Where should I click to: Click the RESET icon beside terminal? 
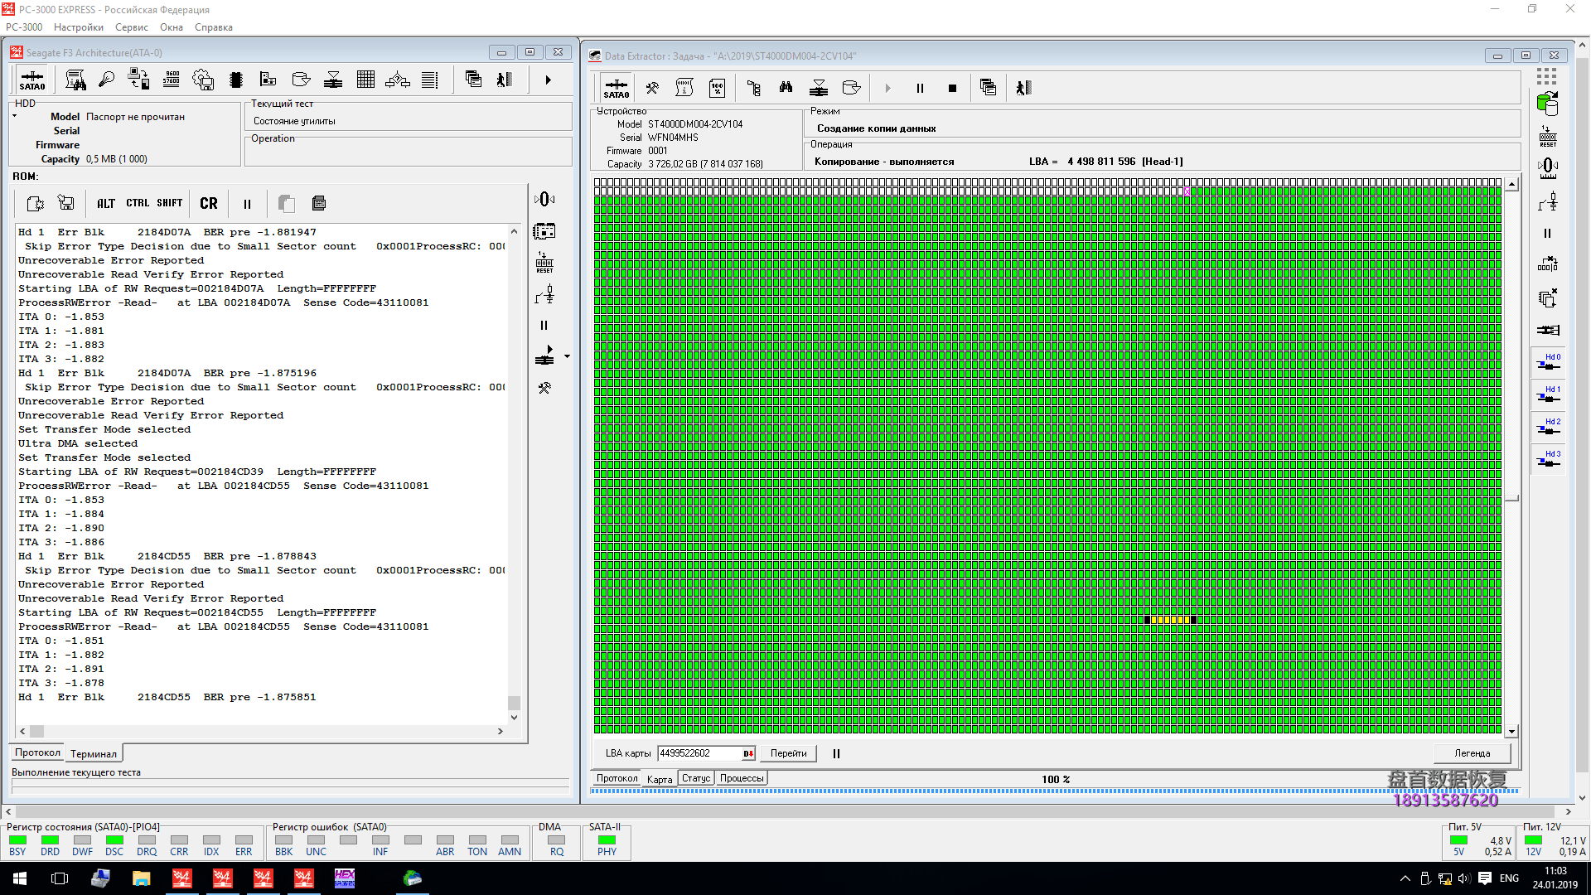pyautogui.click(x=544, y=263)
